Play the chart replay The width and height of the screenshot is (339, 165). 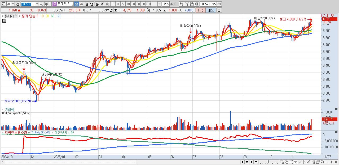(243, 162)
